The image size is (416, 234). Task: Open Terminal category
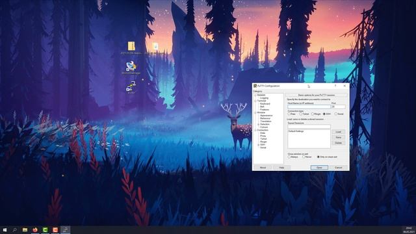click(261, 101)
